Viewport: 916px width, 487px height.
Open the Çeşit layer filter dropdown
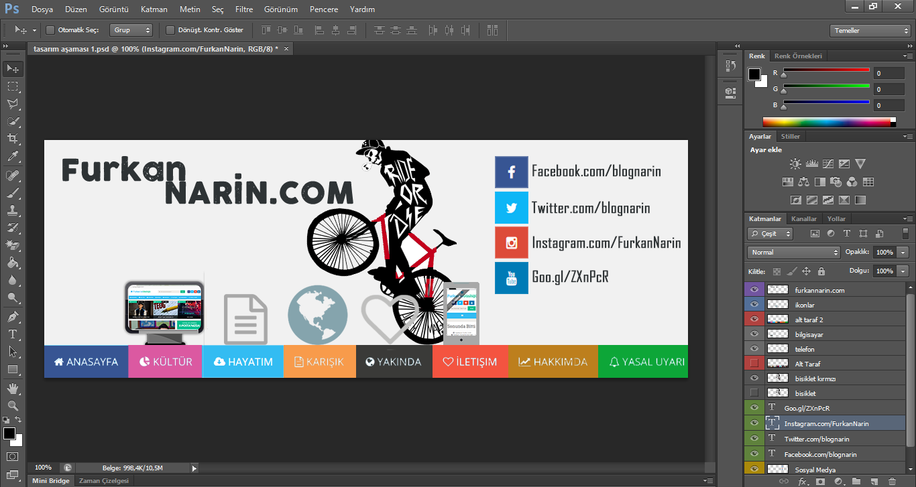coord(770,234)
